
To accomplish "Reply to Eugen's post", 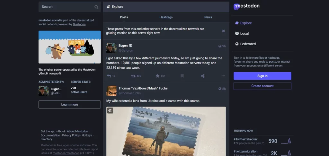I will click(x=109, y=76).
